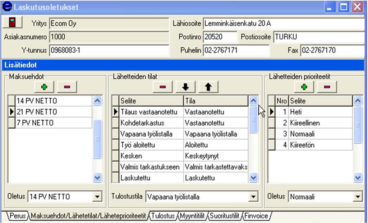Click the Puhelin phone field
Viewport: 368px width, 223px height.
(x=236, y=50)
